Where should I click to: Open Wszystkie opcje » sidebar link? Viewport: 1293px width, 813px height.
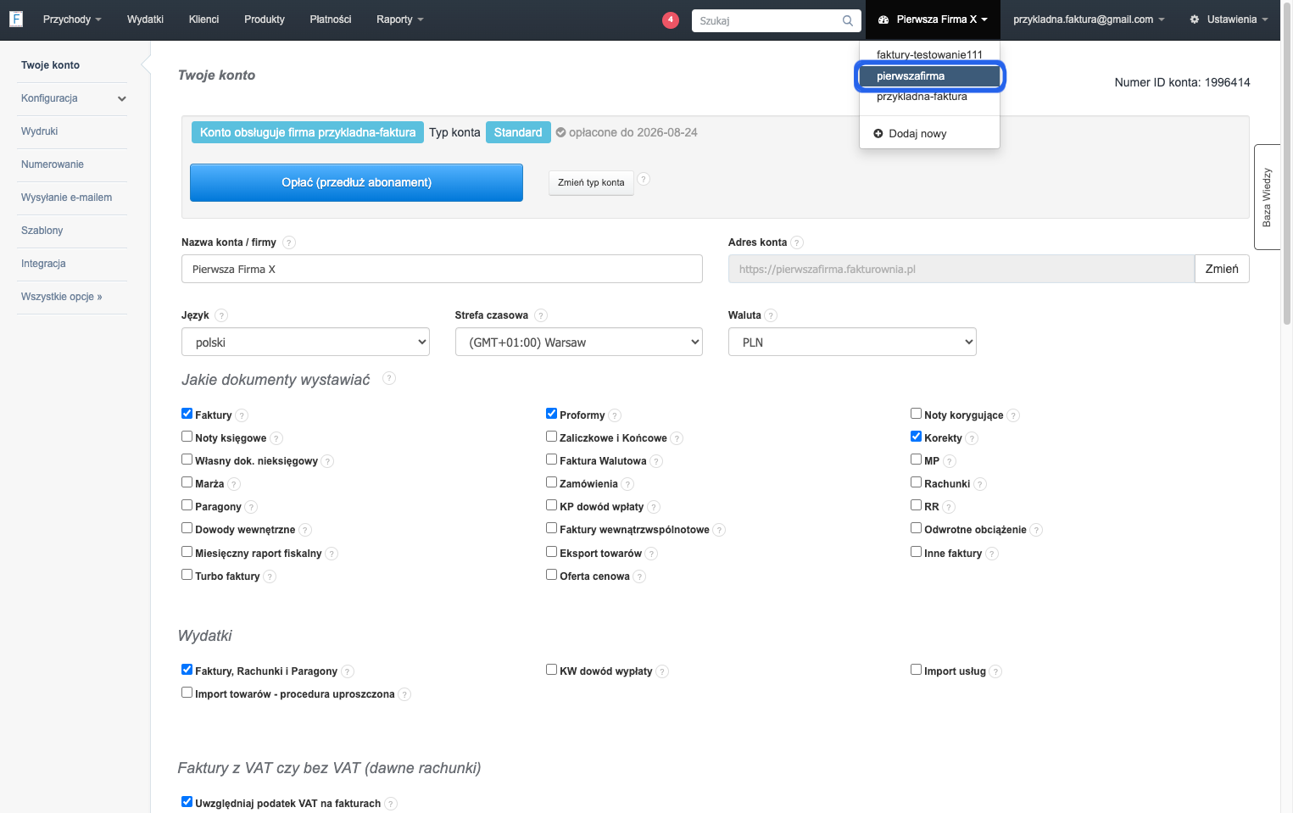click(x=62, y=297)
